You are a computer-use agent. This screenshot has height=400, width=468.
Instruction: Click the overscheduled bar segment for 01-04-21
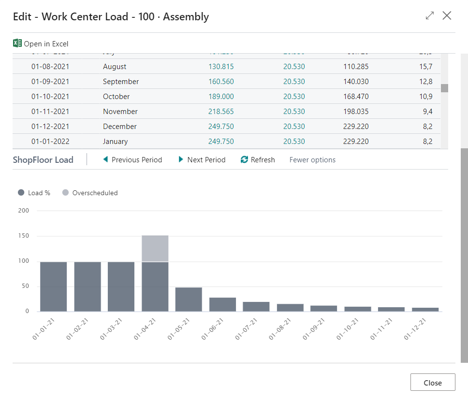pyautogui.click(x=155, y=248)
